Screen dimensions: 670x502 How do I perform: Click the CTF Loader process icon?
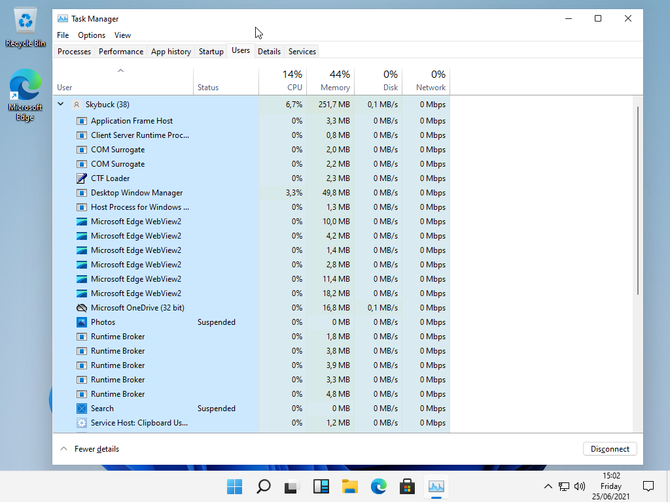[82, 178]
